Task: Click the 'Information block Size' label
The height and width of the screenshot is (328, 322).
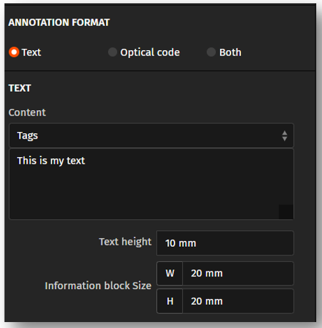Action: point(98,286)
